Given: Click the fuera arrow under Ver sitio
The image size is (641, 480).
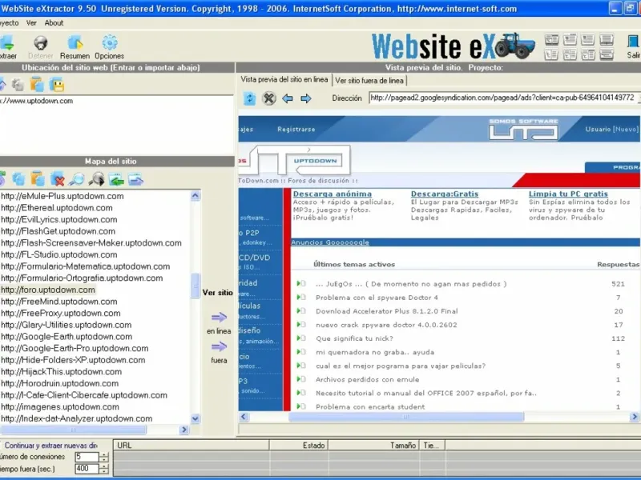Looking at the screenshot, I should point(219,346).
